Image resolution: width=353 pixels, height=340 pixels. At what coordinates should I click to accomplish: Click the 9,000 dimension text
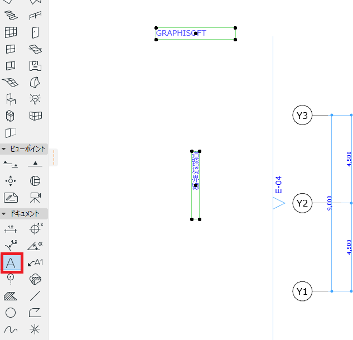(x=329, y=203)
